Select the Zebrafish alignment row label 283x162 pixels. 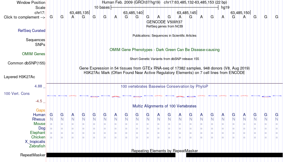[x=37, y=146]
